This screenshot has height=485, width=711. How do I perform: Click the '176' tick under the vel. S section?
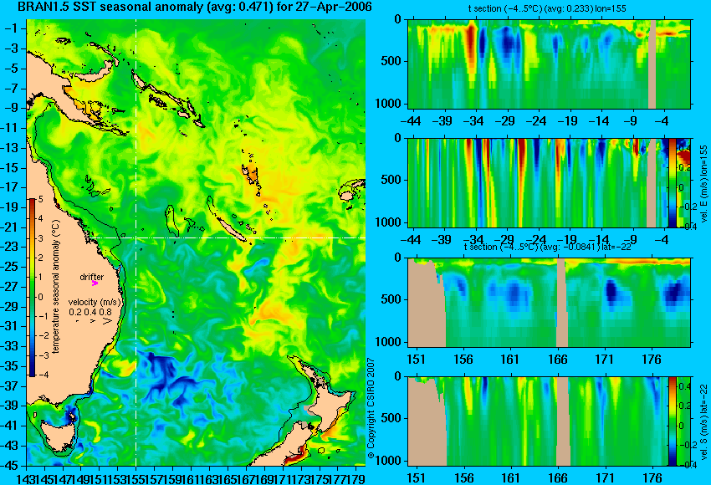tap(652, 478)
